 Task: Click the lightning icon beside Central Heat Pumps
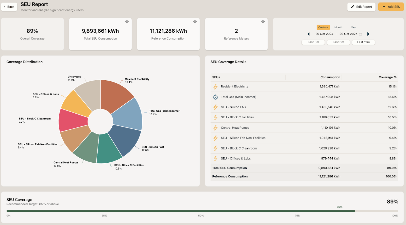(x=215, y=128)
